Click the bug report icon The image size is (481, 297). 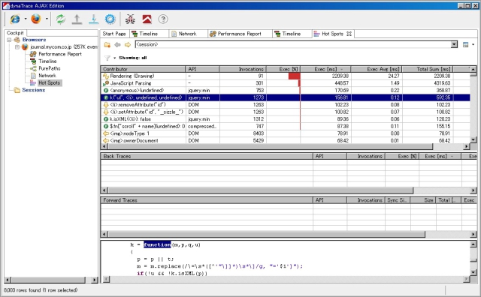pyautogui.click(x=130, y=19)
